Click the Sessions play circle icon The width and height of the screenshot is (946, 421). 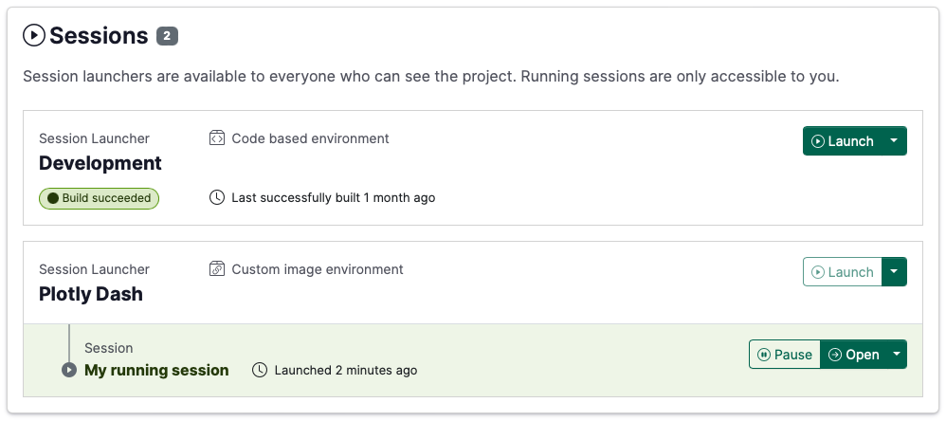tap(34, 36)
